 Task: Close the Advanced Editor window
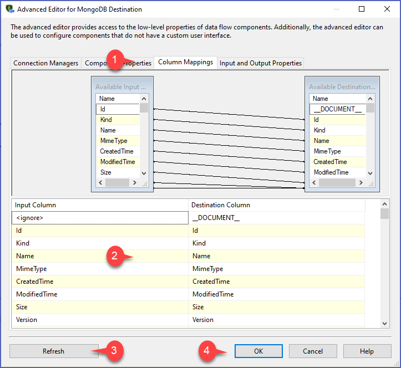387,9
